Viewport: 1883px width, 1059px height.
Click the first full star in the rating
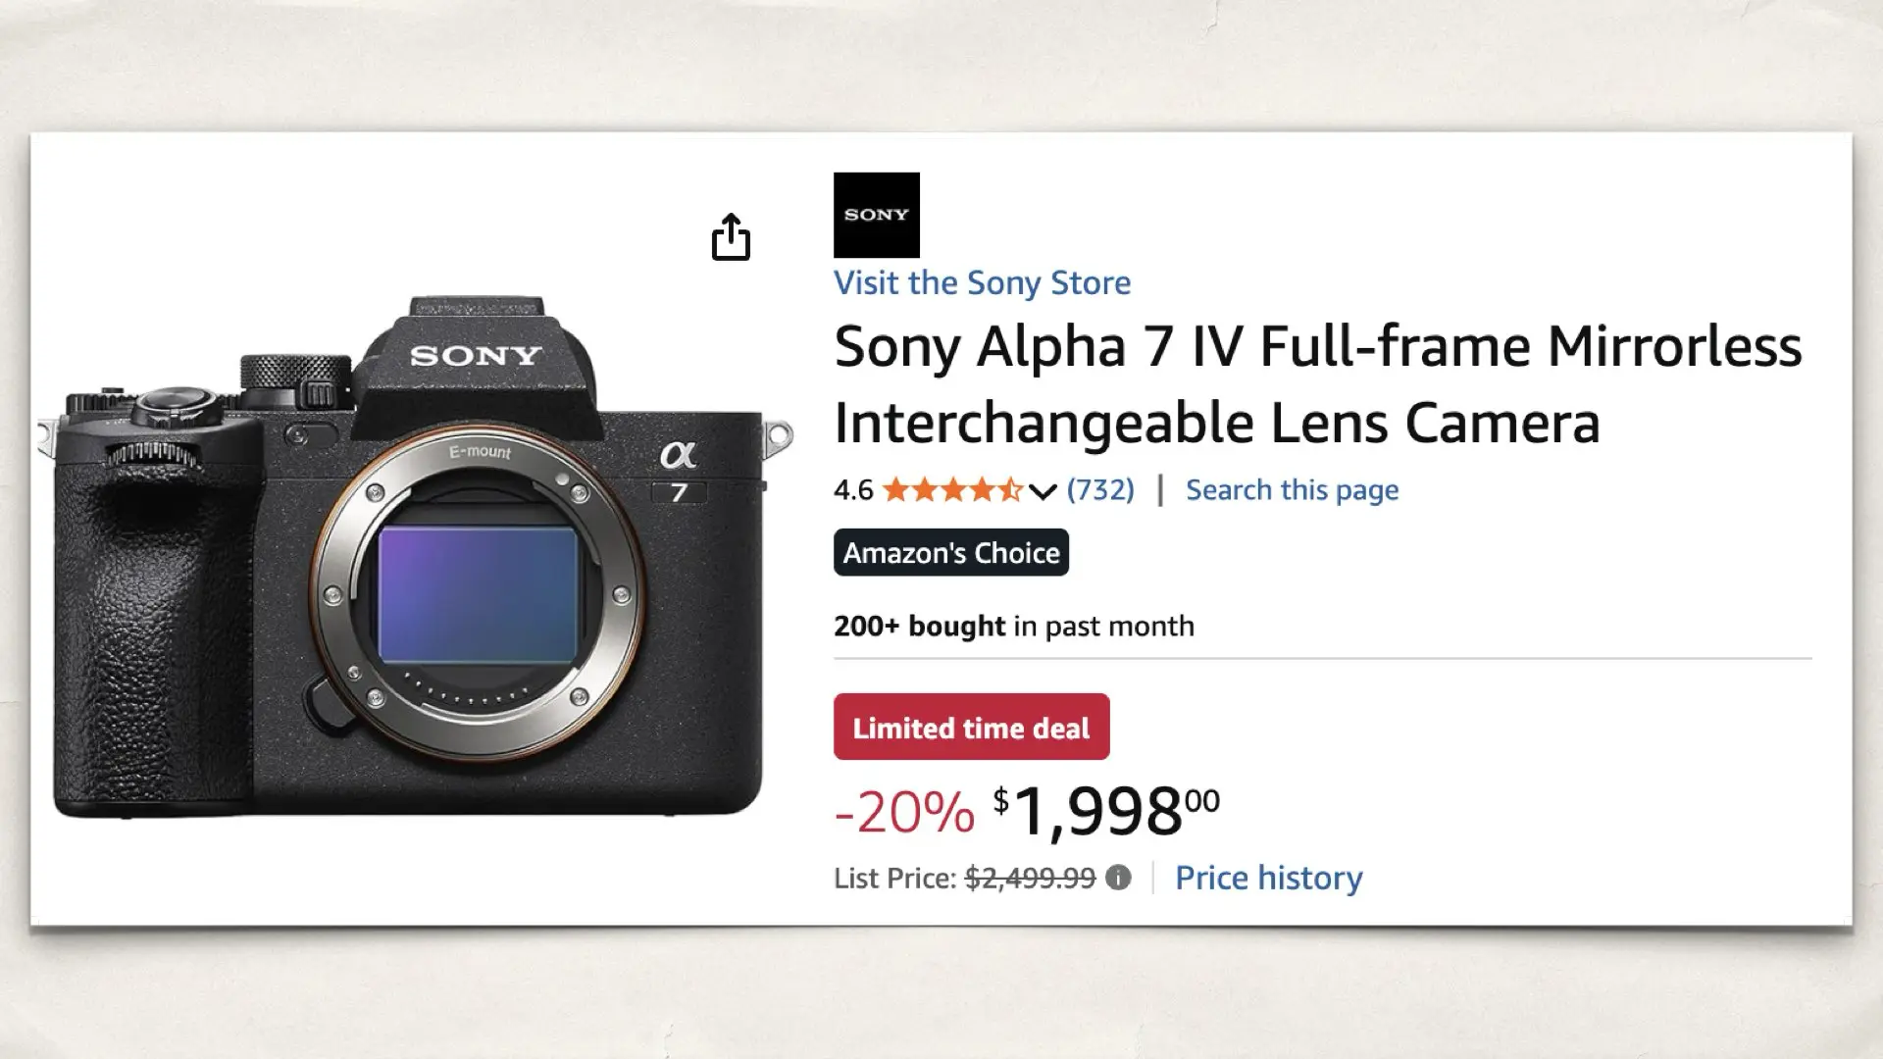(x=894, y=490)
